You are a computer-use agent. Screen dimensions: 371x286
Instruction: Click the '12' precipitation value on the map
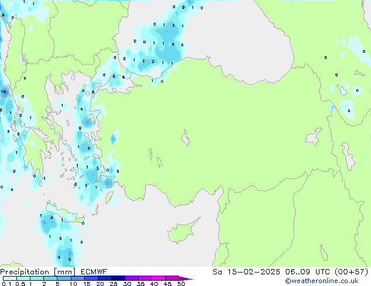point(4,92)
